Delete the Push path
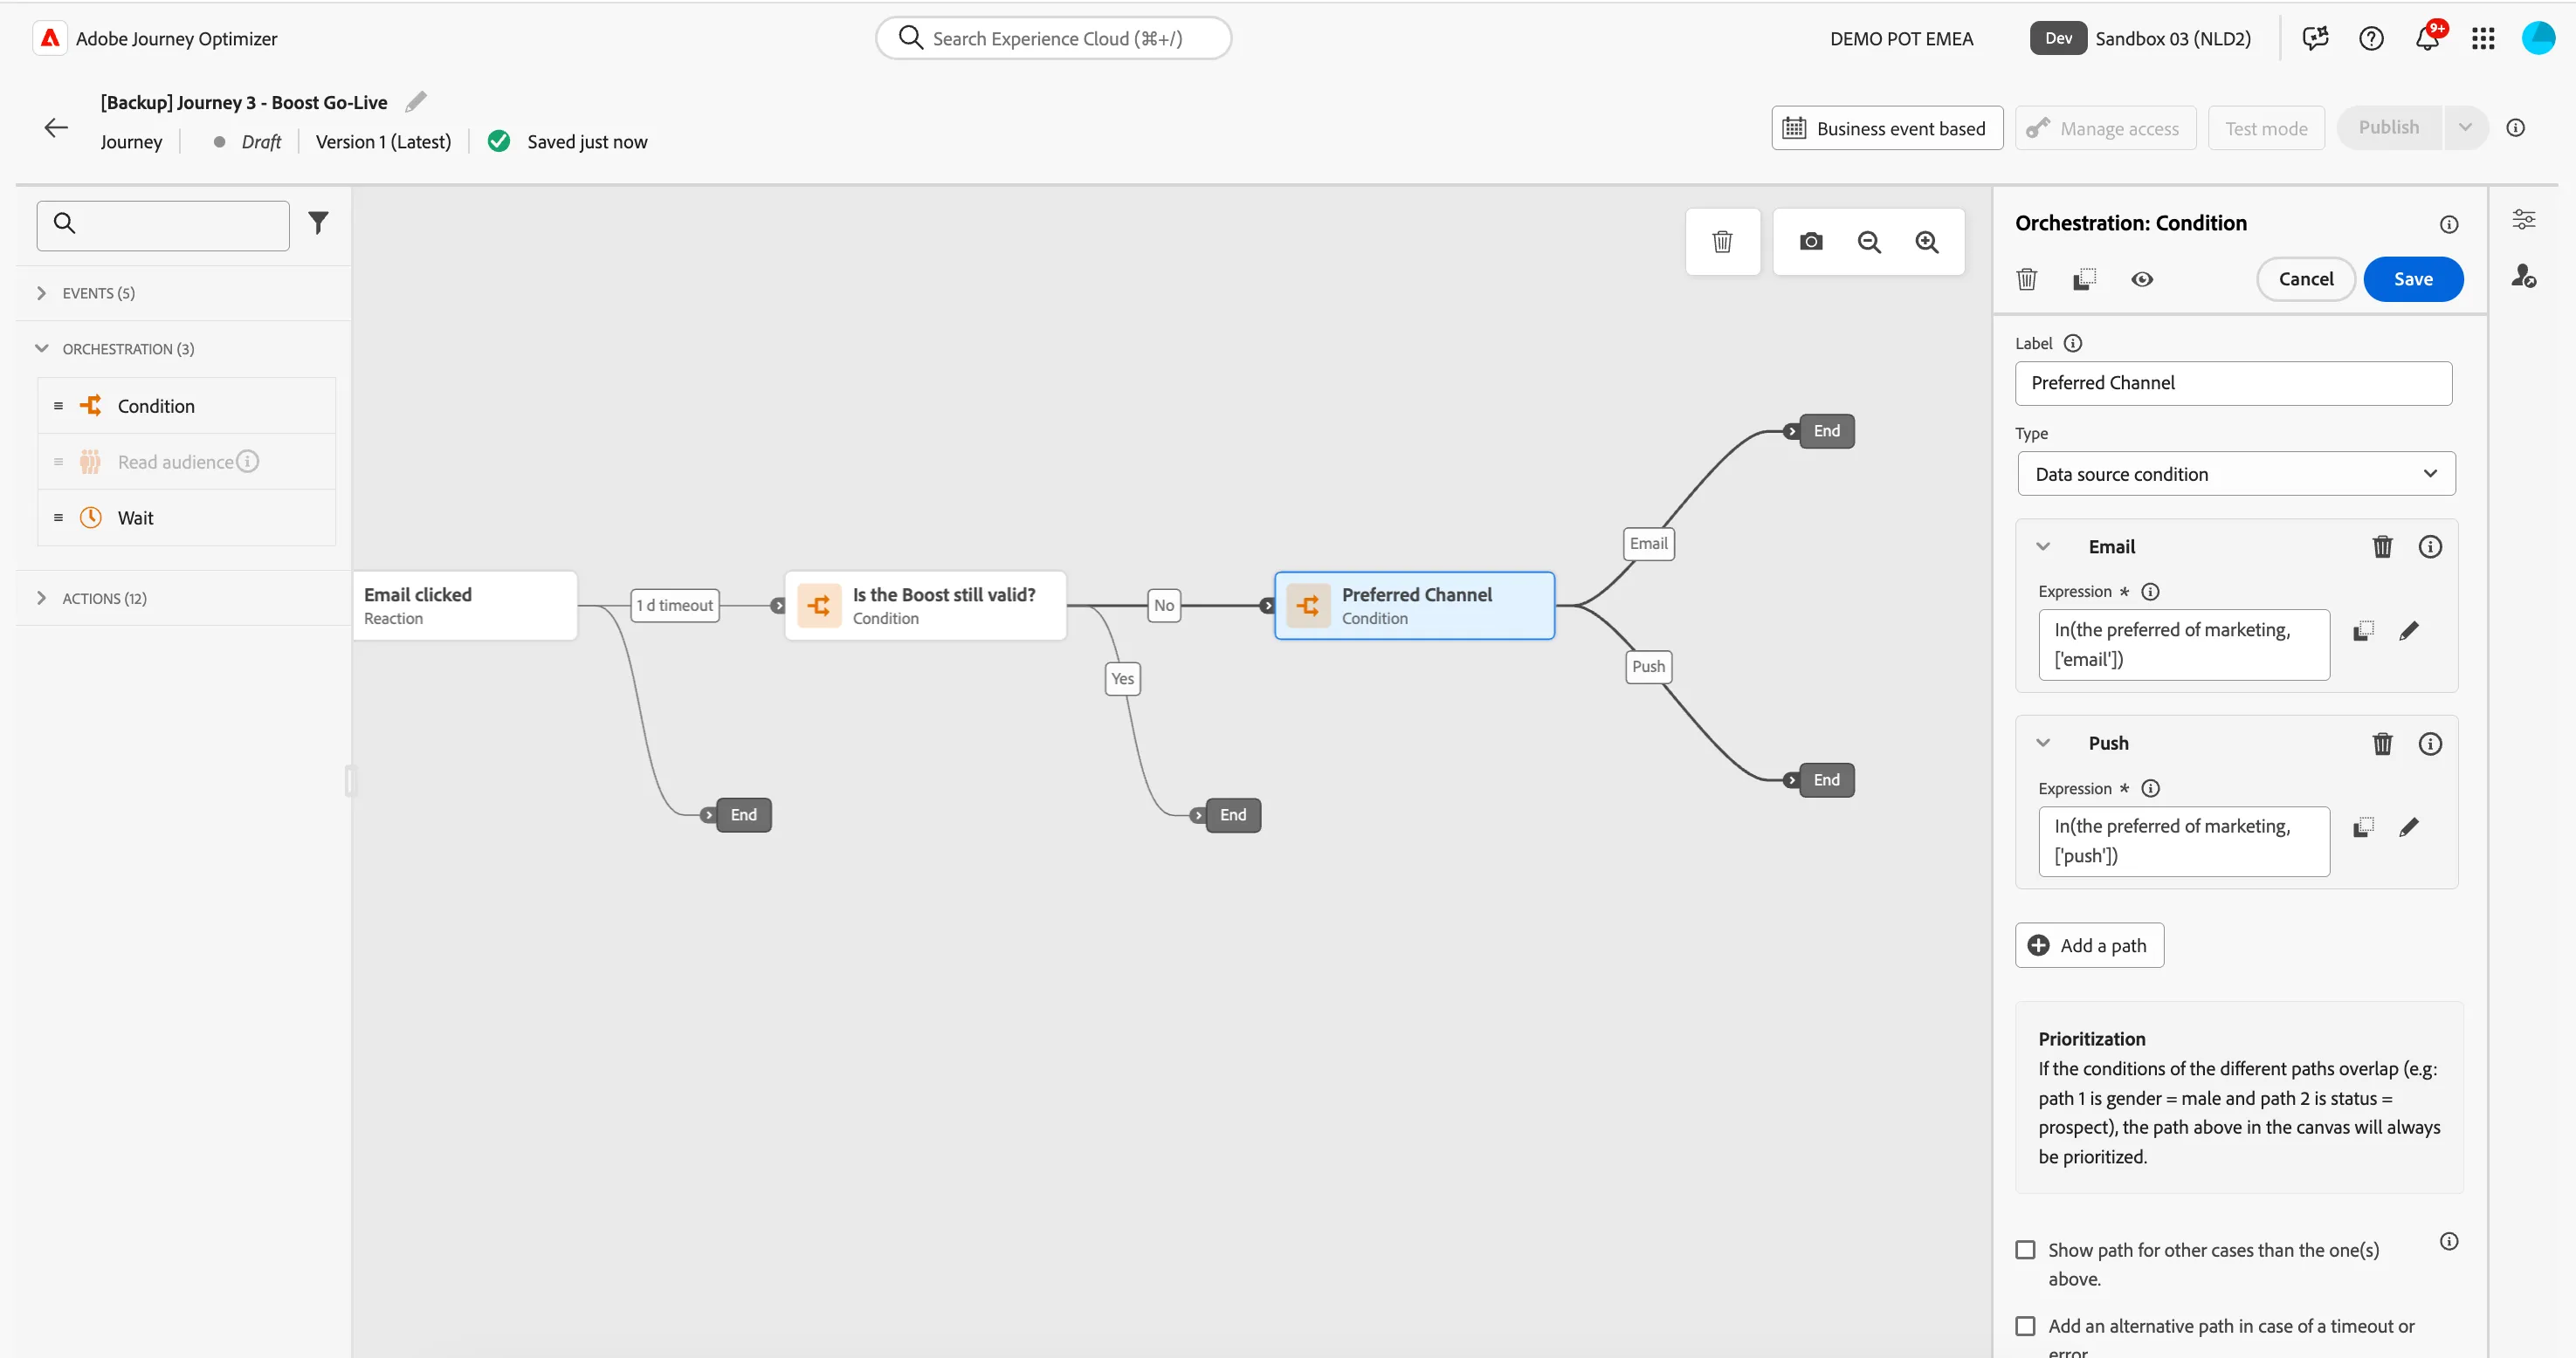 (2383, 744)
